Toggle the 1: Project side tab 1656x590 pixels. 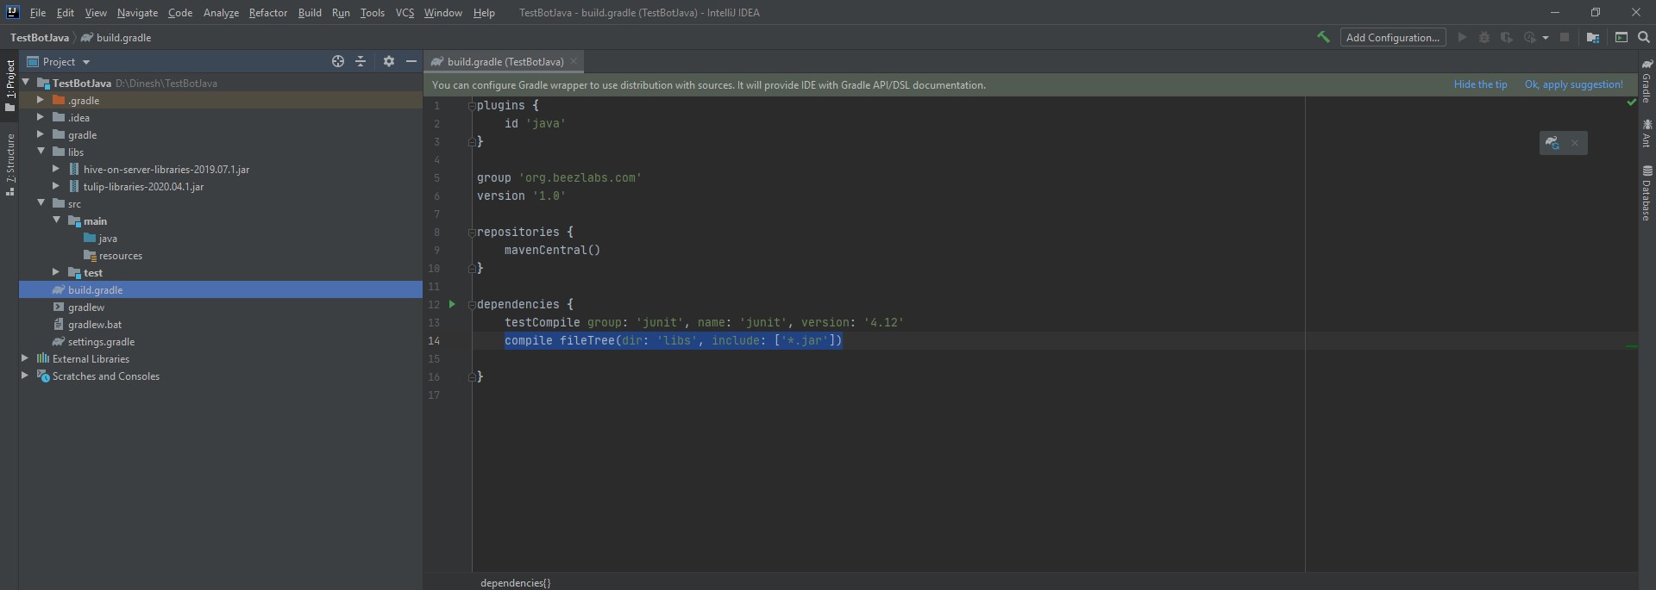(x=9, y=85)
